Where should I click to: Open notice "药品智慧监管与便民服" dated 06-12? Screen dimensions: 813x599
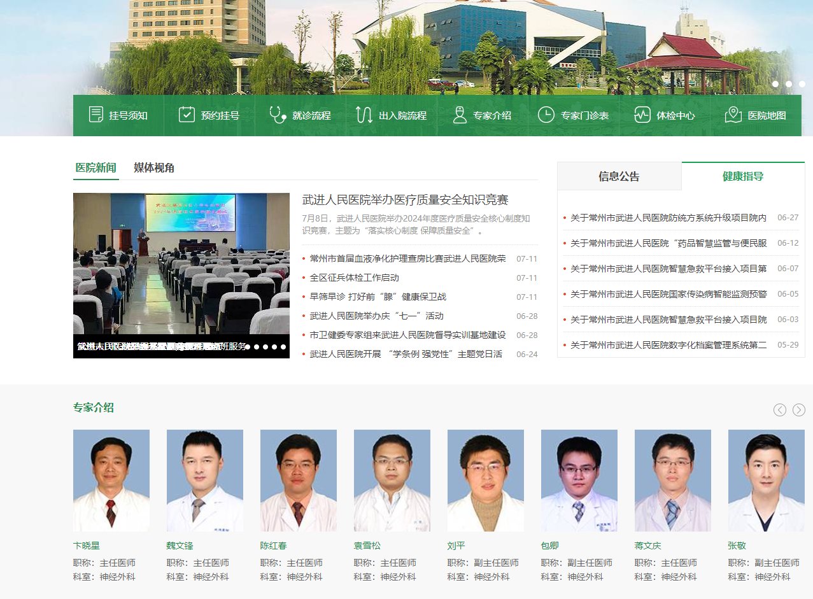tap(668, 243)
